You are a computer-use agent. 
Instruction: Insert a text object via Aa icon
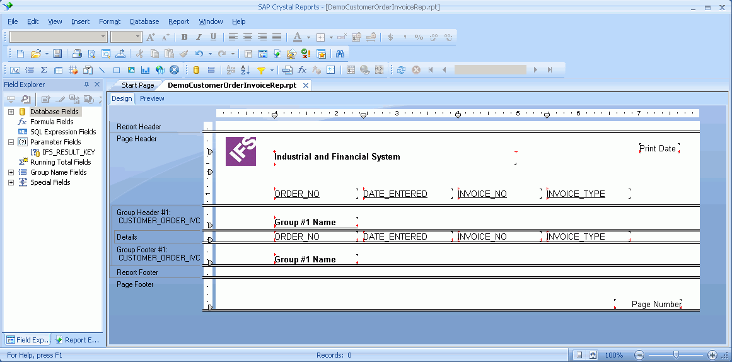pyautogui.click(x=15, y=70)
